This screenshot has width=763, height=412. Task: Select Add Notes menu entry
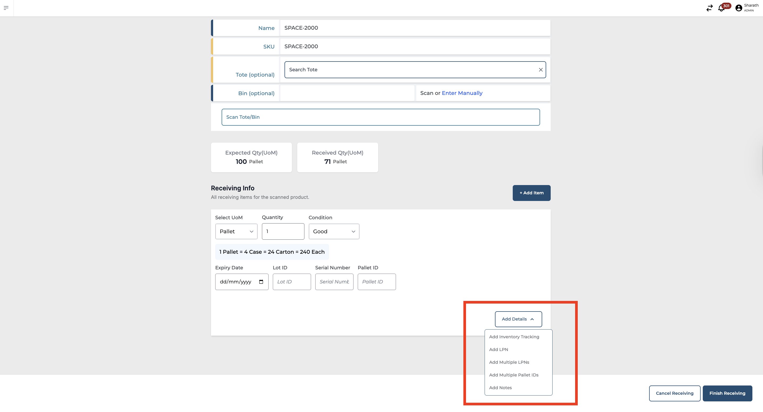tap(500, 388)
